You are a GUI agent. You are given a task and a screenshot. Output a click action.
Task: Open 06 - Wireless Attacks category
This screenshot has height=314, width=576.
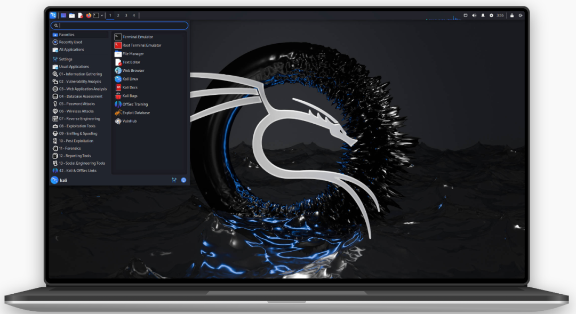pos(80,111)
